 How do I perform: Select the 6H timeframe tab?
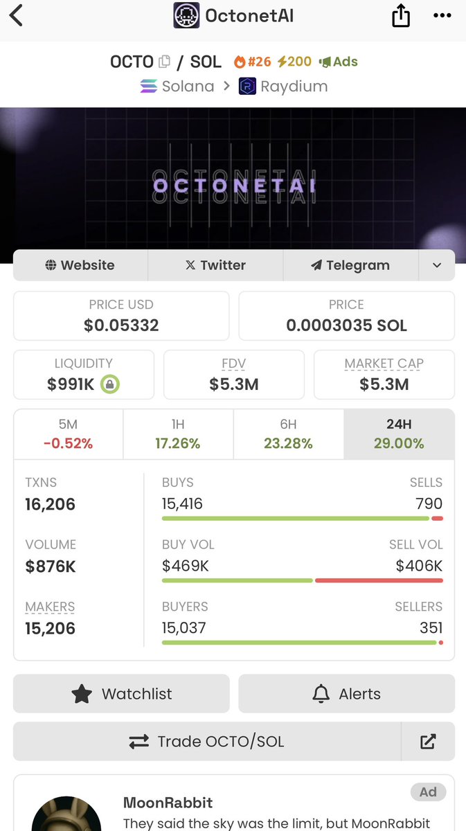click(x=288, y=434)
